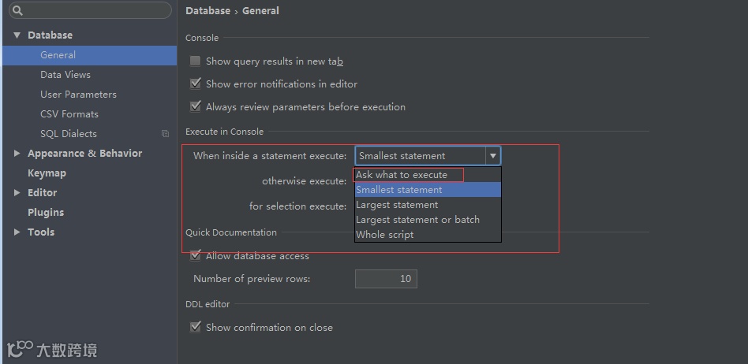Viewport: 748px width, 364px height.
Task: Click the search magnifier icon
Action: [17, 11]
